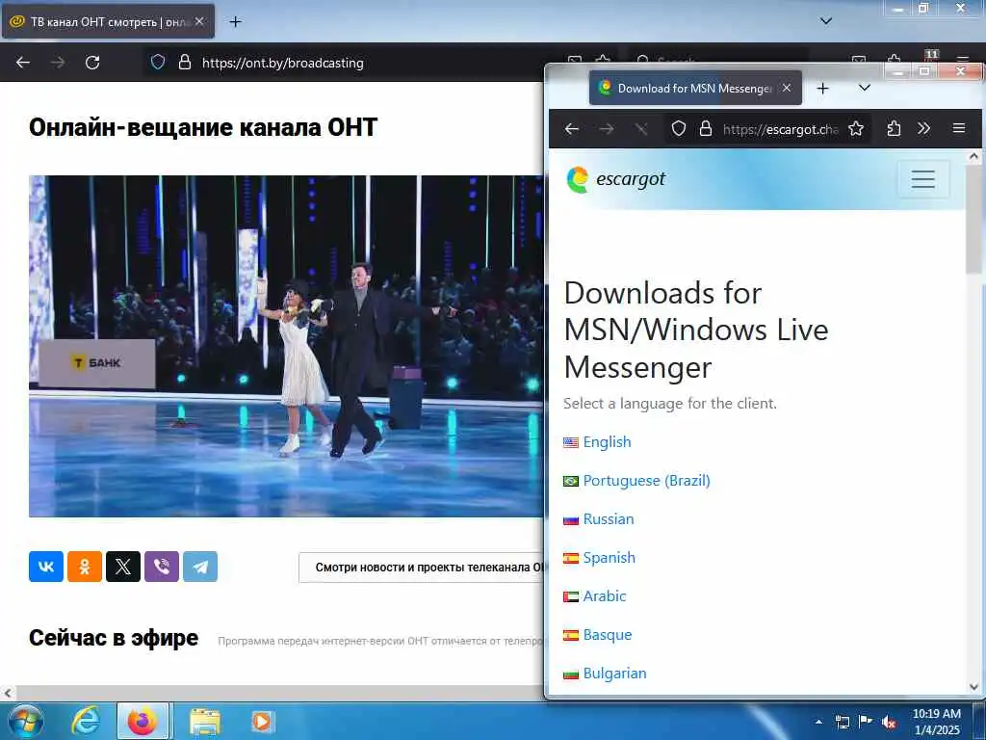Launch Internet Explorer from taskbar
Image resolution: width=986 pixels, height=740 pixels.
[x=86, y=721]
